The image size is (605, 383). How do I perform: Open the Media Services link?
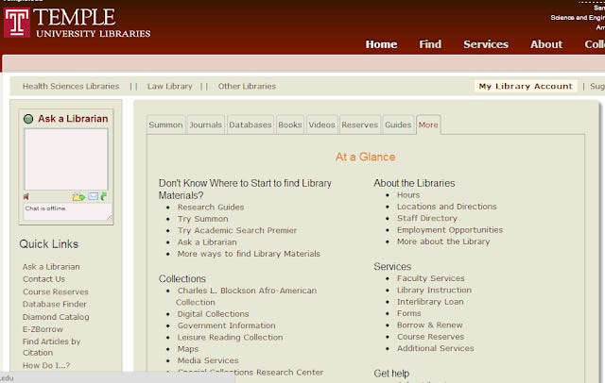coord(208,360)
